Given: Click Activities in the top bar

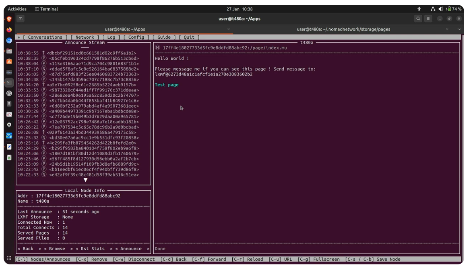Looking at the screenshot, I should point(17,9).
